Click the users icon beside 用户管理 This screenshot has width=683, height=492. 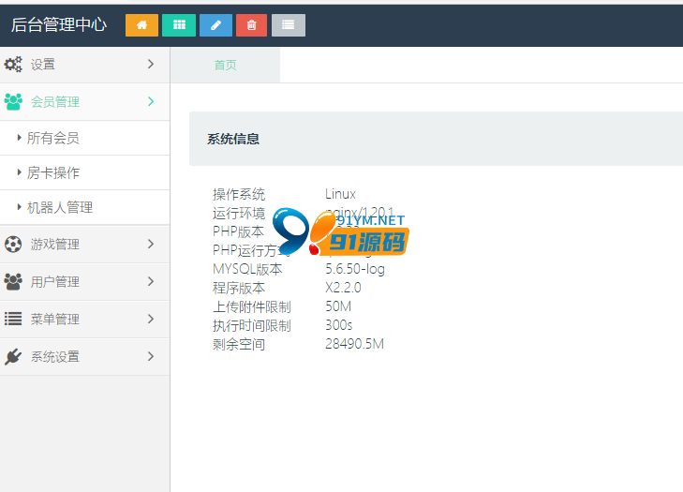13,281
